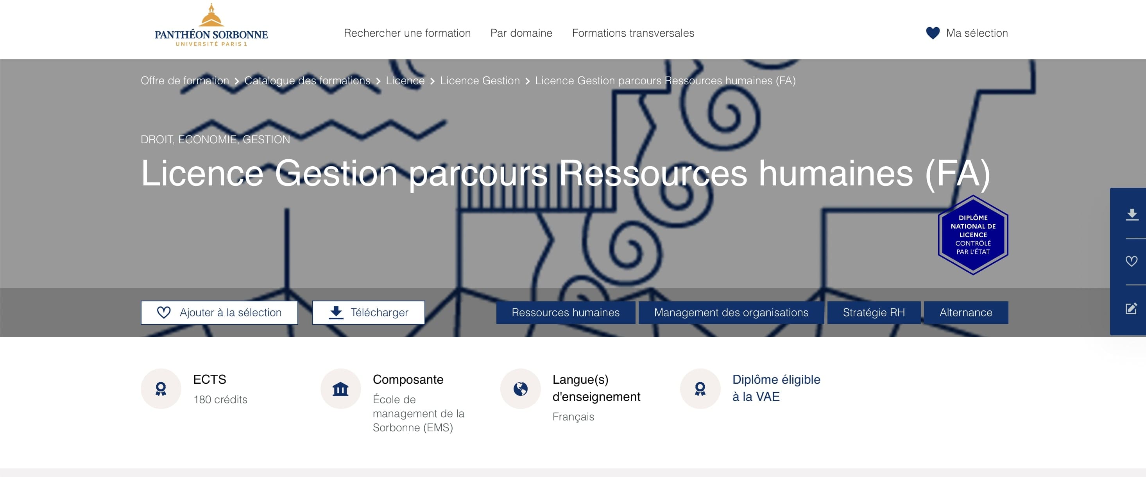
Task: Click the heart icon beside Ma sélection
Action: pos(933,33)
